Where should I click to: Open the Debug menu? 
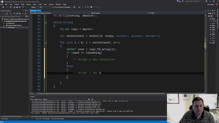pyautogui.click(x=28, y=4)
